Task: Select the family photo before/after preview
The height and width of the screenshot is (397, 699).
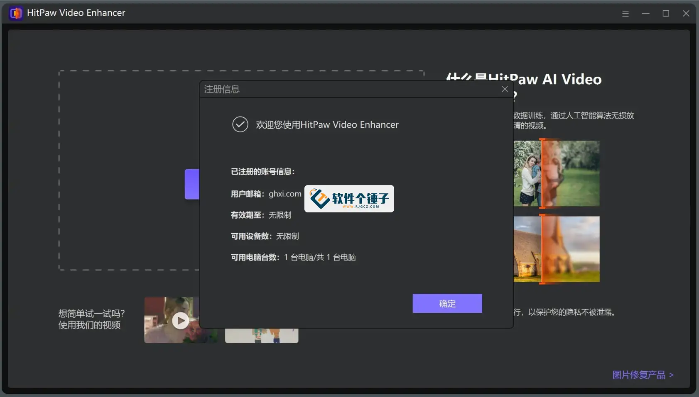Action: coord(557,173)
